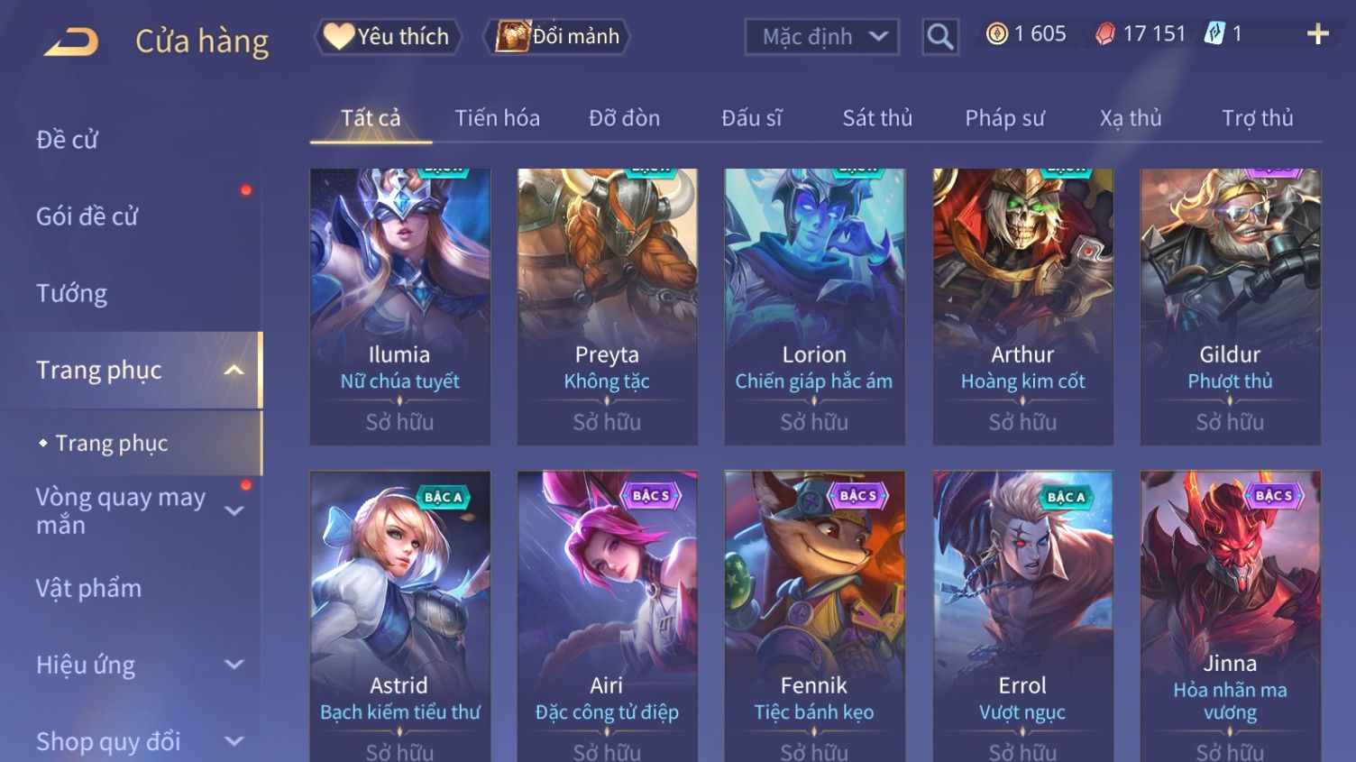Switch to the Tiến hóa tab
The width and height of the screenshot is (1356, 762).
click(497, 118)
